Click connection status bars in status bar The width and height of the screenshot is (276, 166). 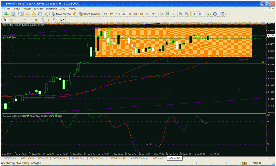pos(244,163)
